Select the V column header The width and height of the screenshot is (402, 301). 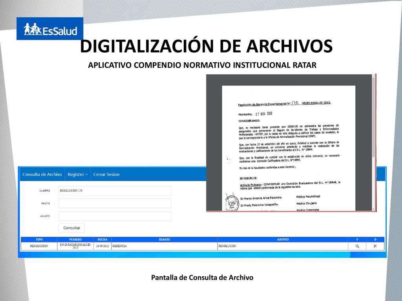357,239
